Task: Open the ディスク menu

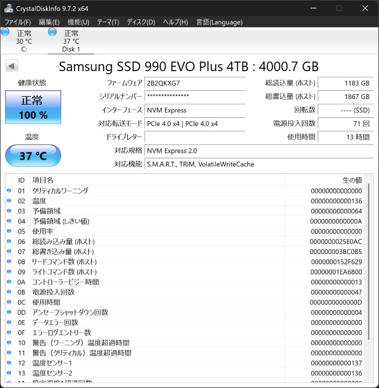Action: click(140, 22)
